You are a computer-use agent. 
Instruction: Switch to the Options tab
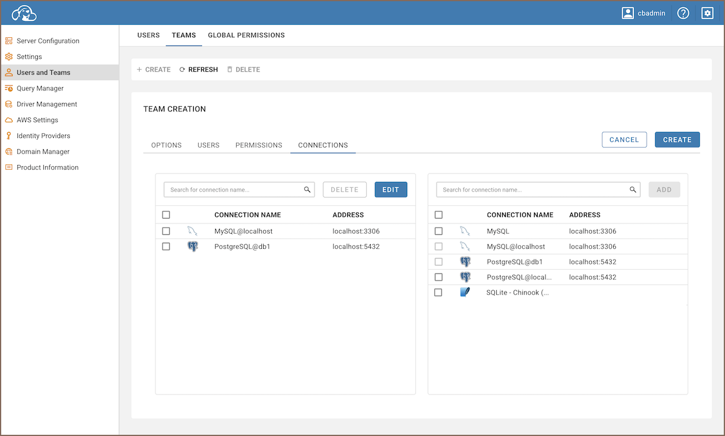point(166,145)
